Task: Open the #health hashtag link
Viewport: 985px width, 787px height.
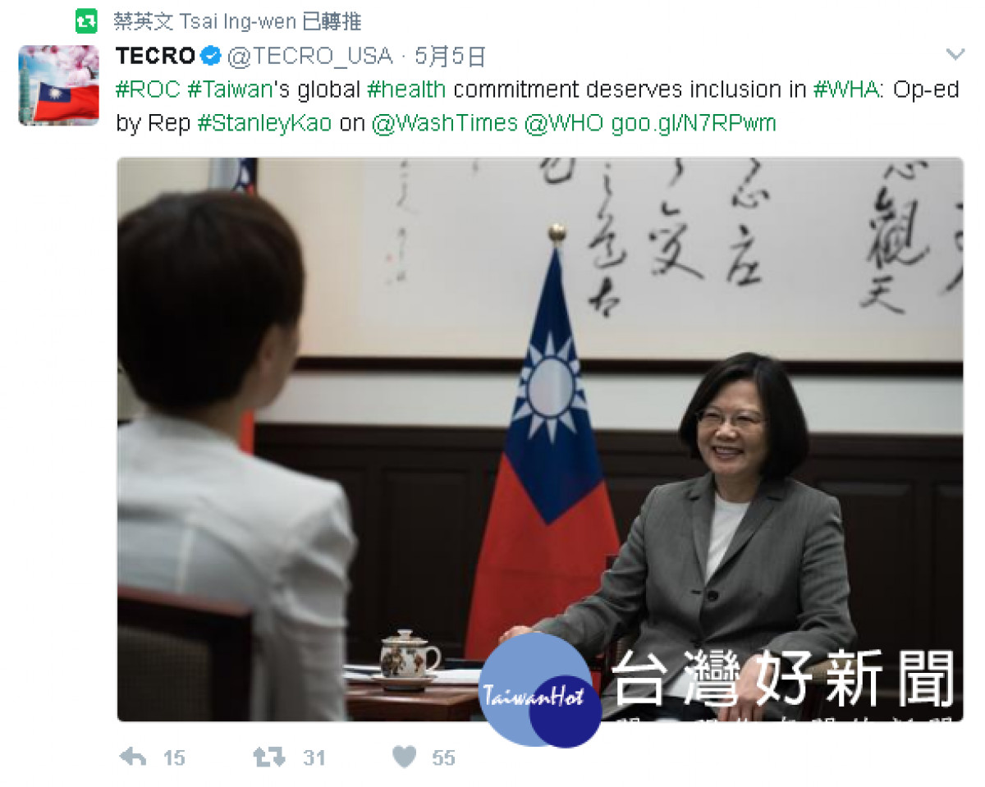Action: click(407, 89)
